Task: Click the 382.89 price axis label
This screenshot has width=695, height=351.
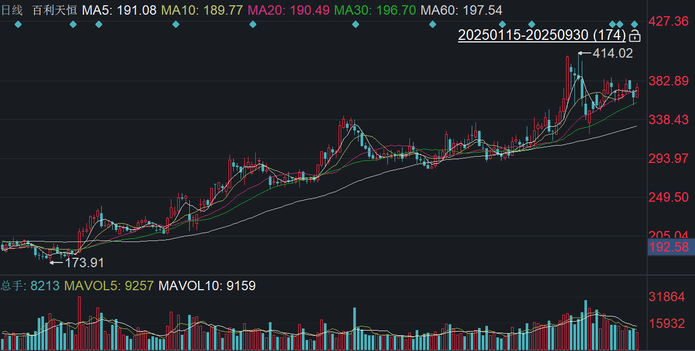Action: coord(668,81)
